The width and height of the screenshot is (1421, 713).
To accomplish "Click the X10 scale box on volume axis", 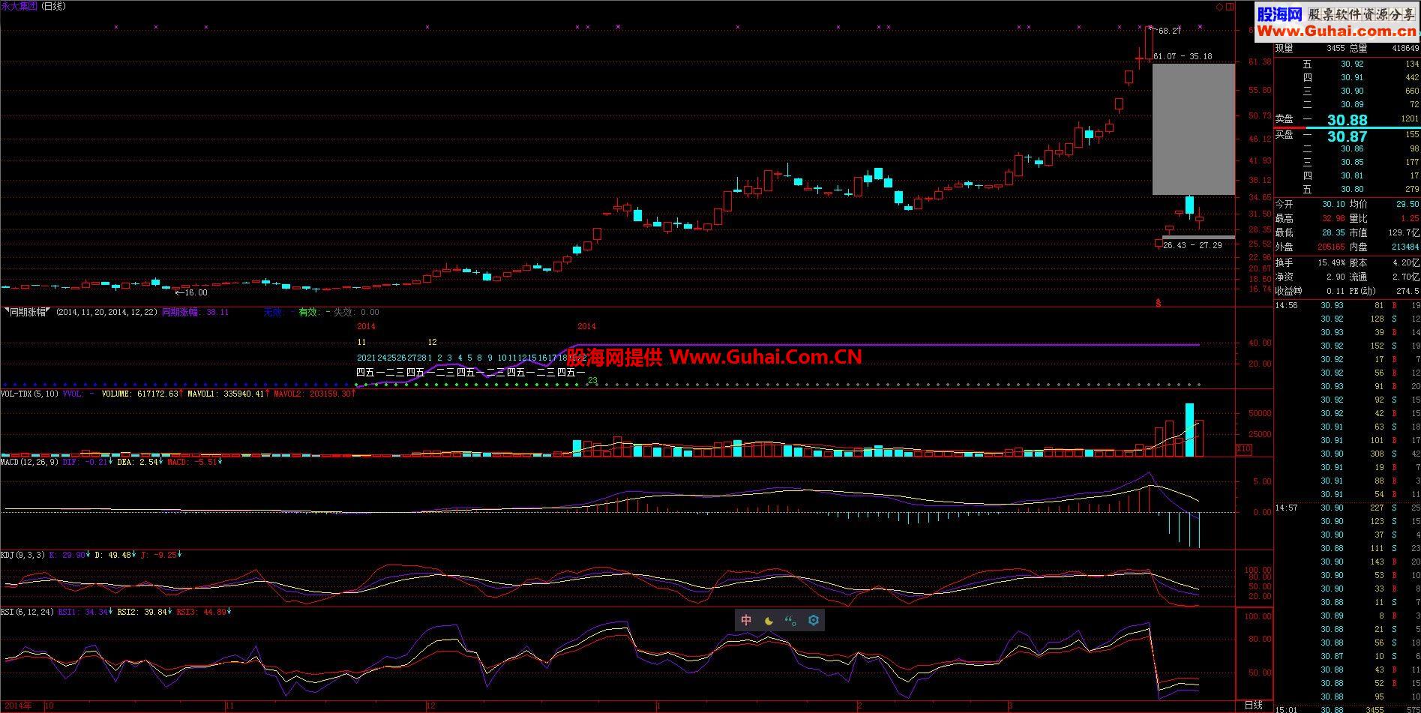I will 1243,449.
